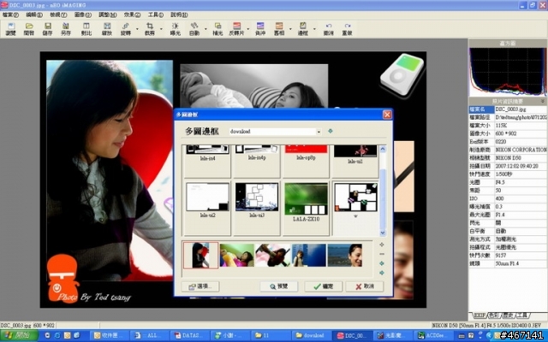The image size is (548, 342).
Task: Close the multi-photo frame dialog
Action: pyautogui.click(x=387, y=115)
